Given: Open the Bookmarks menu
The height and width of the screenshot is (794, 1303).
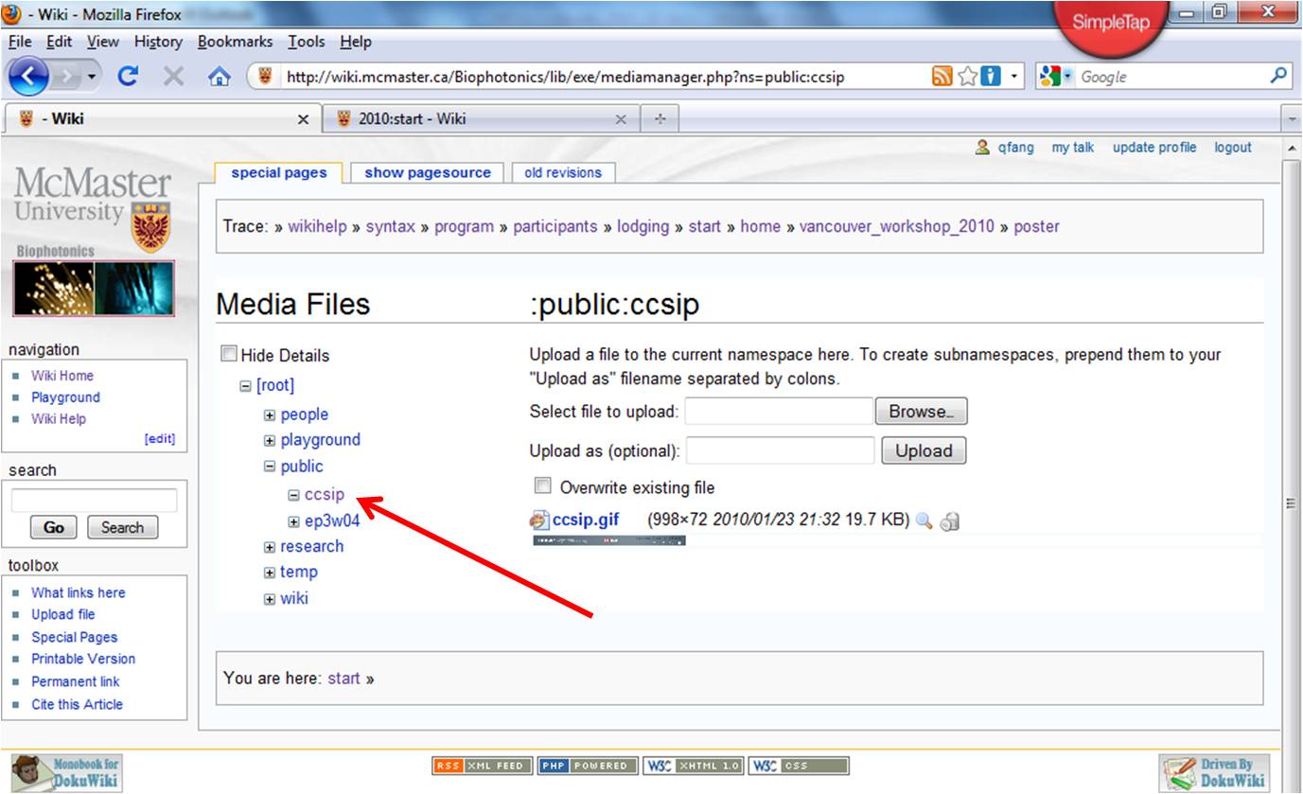Looking at the screenshot, I should click(235, 42).
